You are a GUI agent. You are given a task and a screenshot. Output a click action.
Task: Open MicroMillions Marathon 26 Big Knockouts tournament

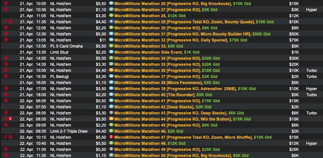point(183,3)
